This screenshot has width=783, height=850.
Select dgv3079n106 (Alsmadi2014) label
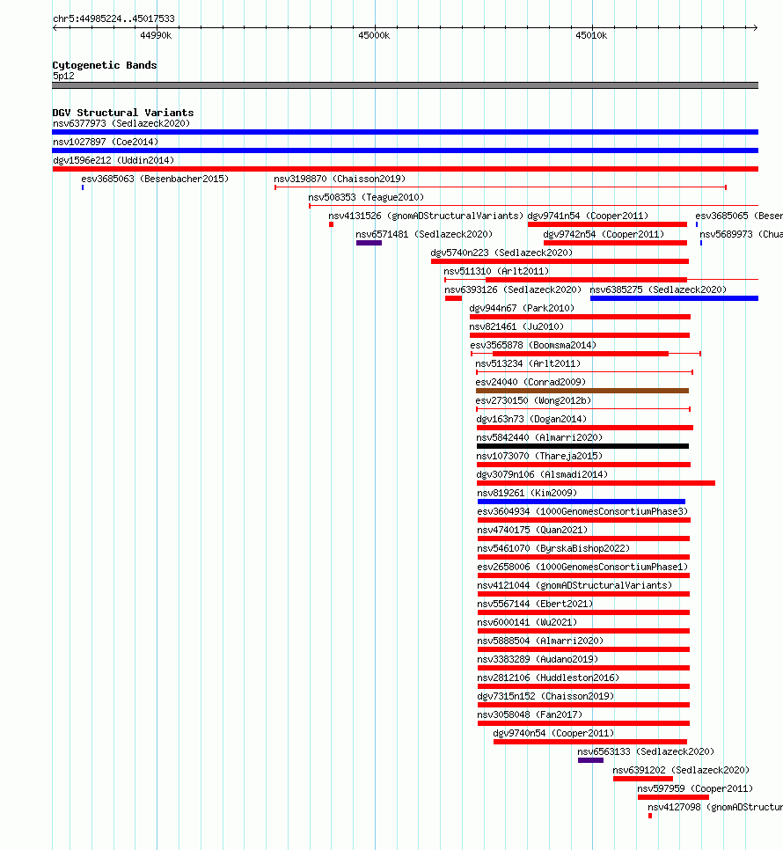543,474
